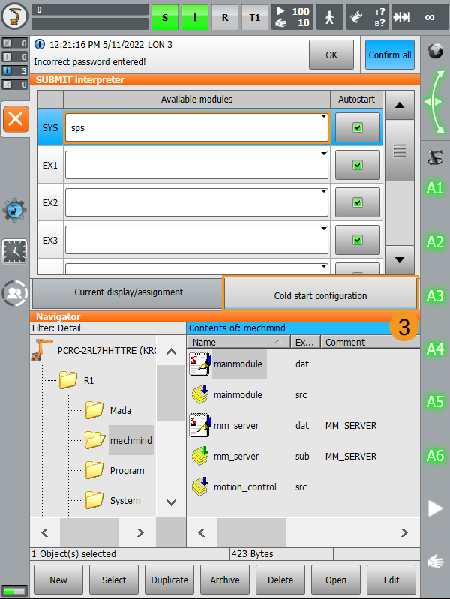Close the window with the orange X
The image size is (450, 599).
click(x=16, y=118)
